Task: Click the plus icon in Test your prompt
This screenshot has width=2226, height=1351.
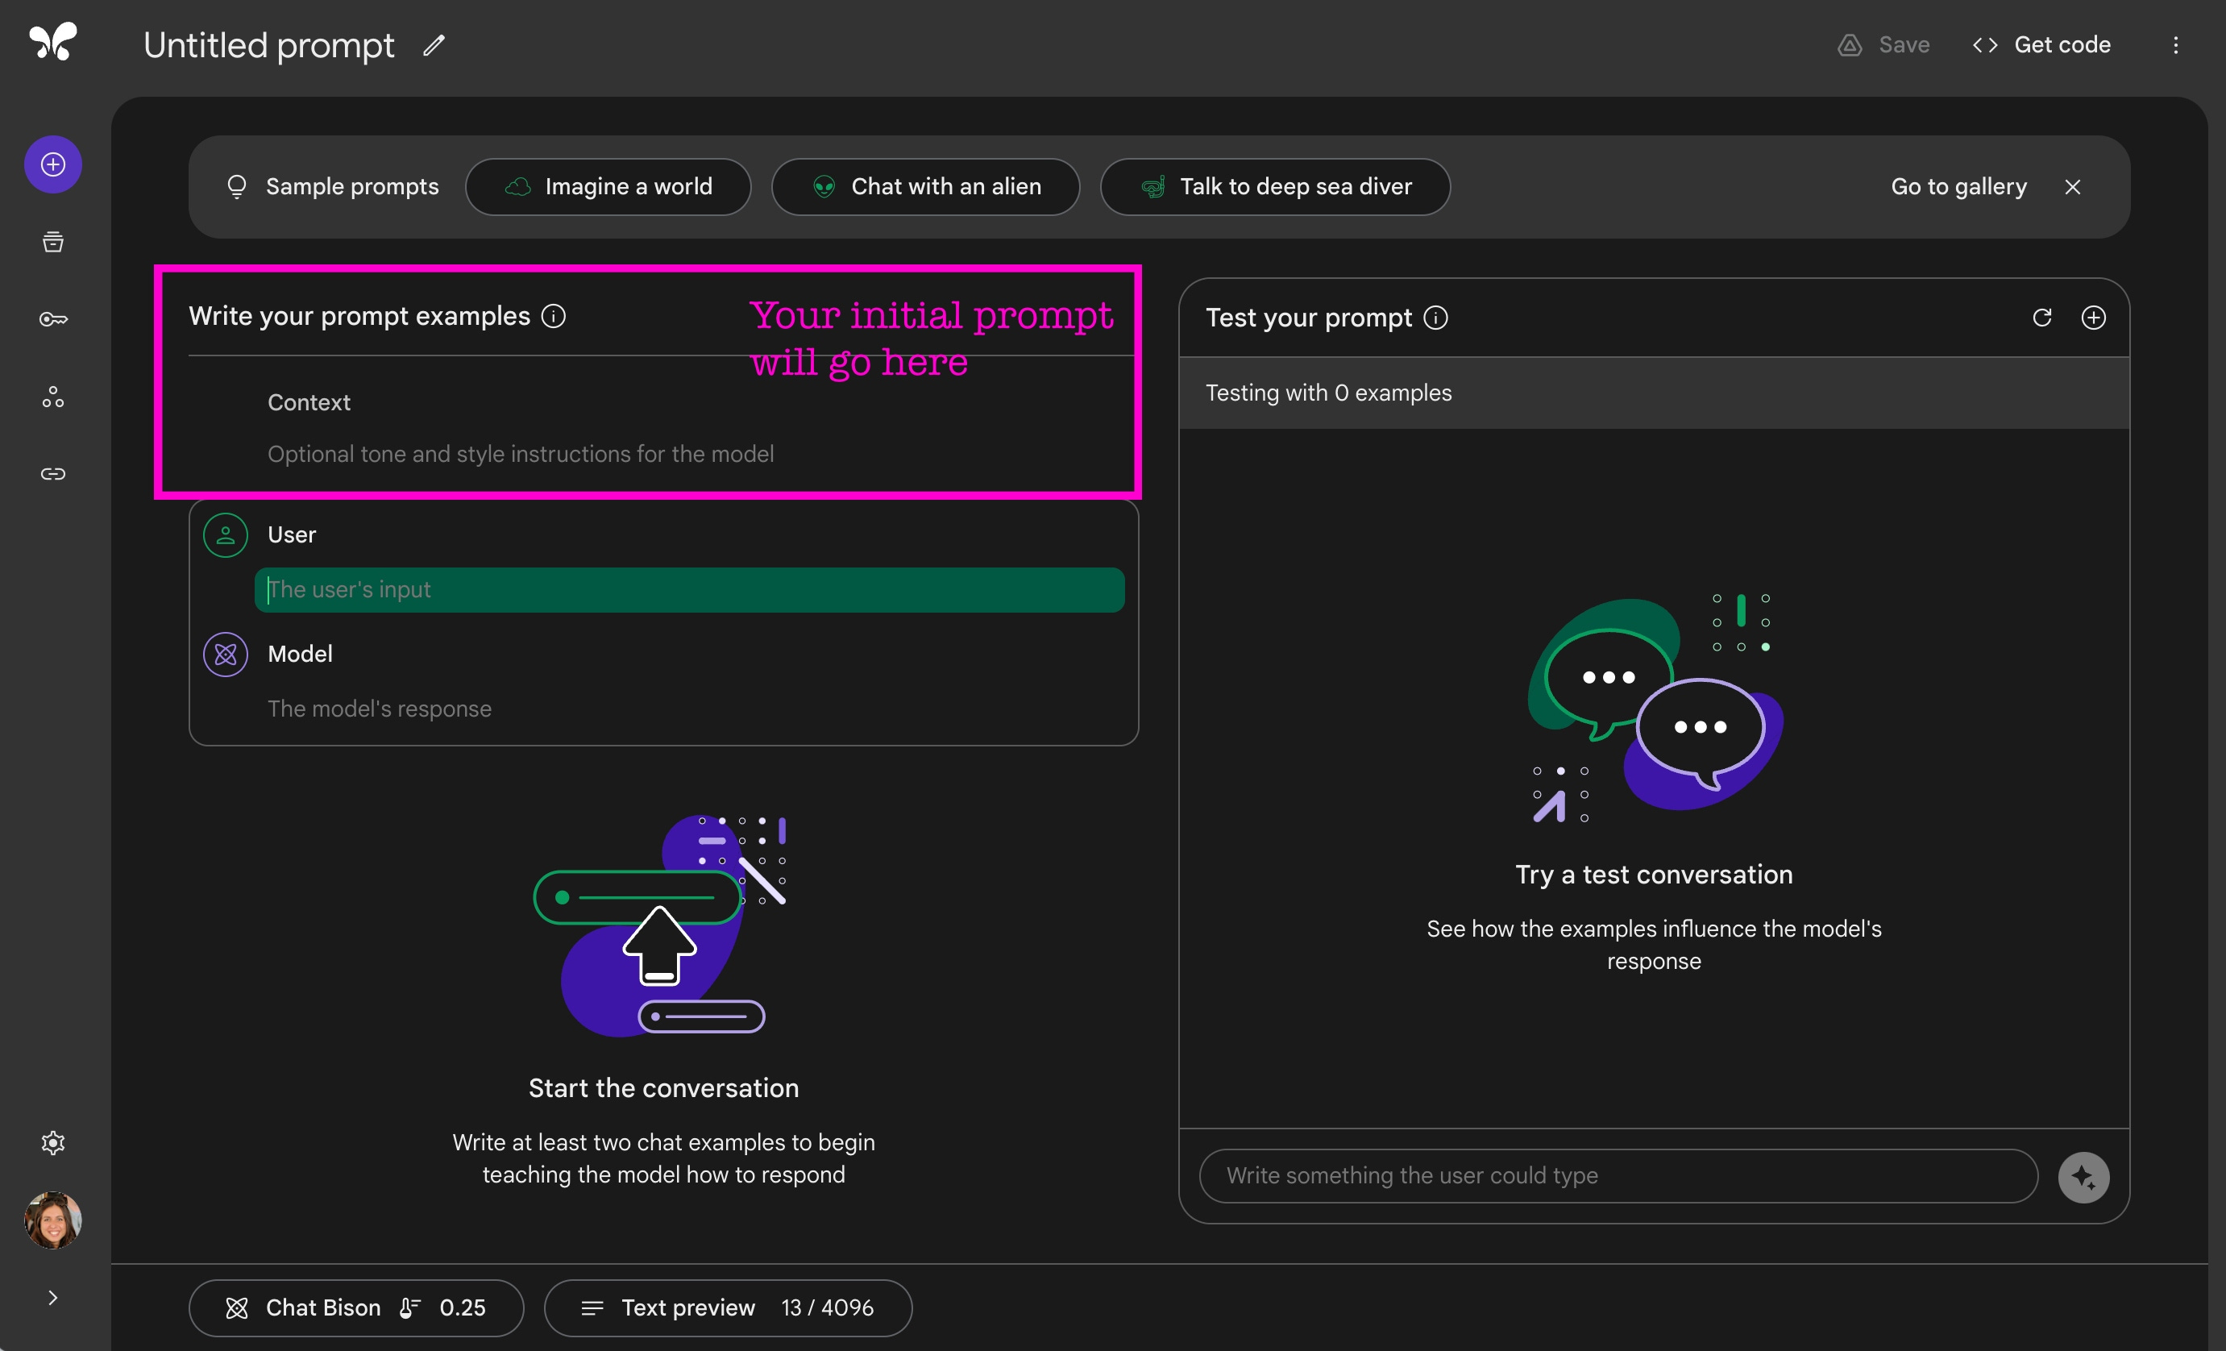Action: [2093, 318]
